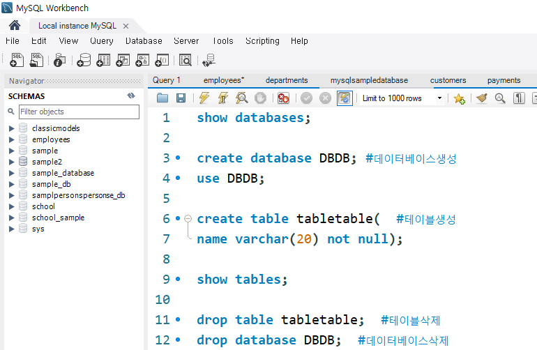Expand the sample_database schema

point(12,173)
